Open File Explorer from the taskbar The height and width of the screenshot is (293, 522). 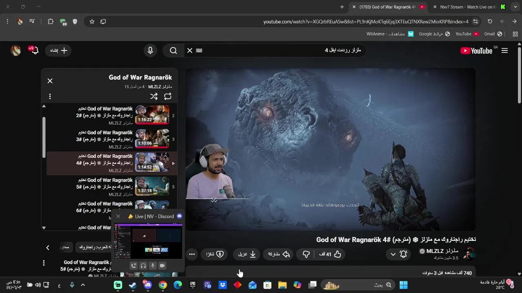282,285
